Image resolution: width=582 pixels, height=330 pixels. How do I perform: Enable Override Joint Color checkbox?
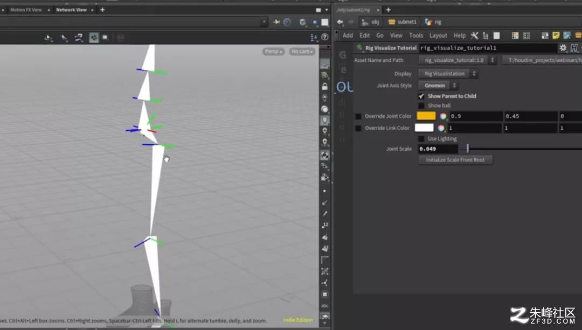[358, 116]
